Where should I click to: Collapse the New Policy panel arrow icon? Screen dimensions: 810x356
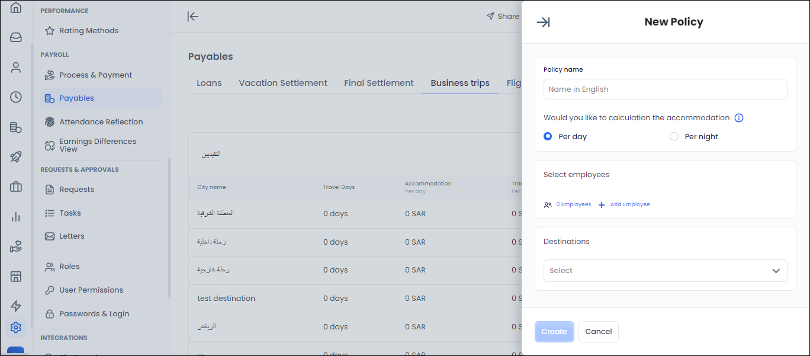tap(543, 23)
